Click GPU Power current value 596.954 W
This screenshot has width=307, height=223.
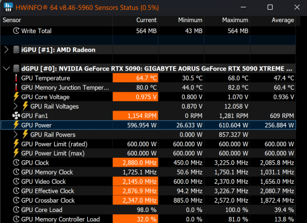142,125
